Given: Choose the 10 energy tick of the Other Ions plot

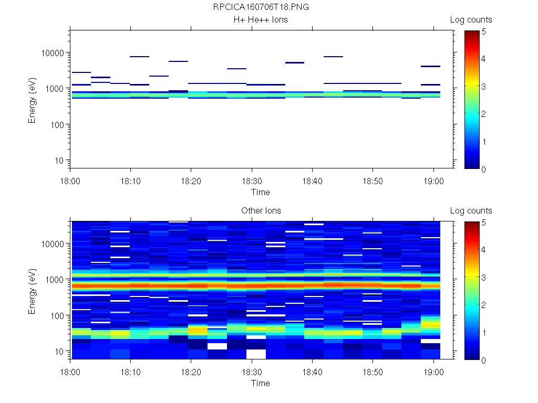Looking at the screenshot, I should click(x=59, y=351).
